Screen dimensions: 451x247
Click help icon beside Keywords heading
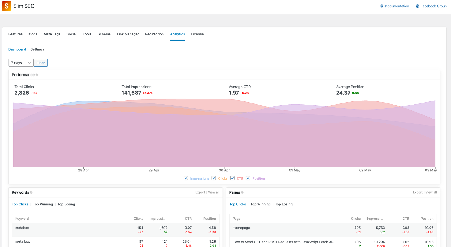click(x=31, y=192)
